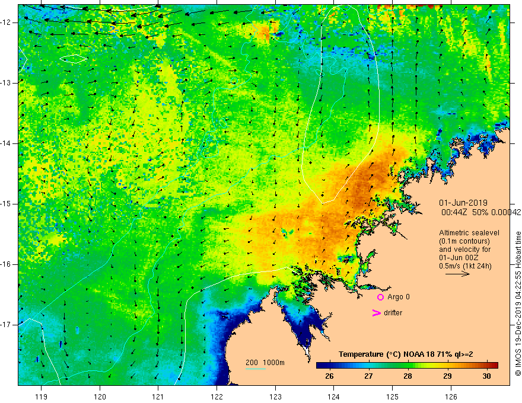
Task: Click the dark red end of temperature colorbar
Action: [494, 365]
